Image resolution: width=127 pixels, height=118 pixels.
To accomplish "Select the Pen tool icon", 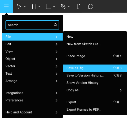I will pyautogui.click(x=63, y=6).
